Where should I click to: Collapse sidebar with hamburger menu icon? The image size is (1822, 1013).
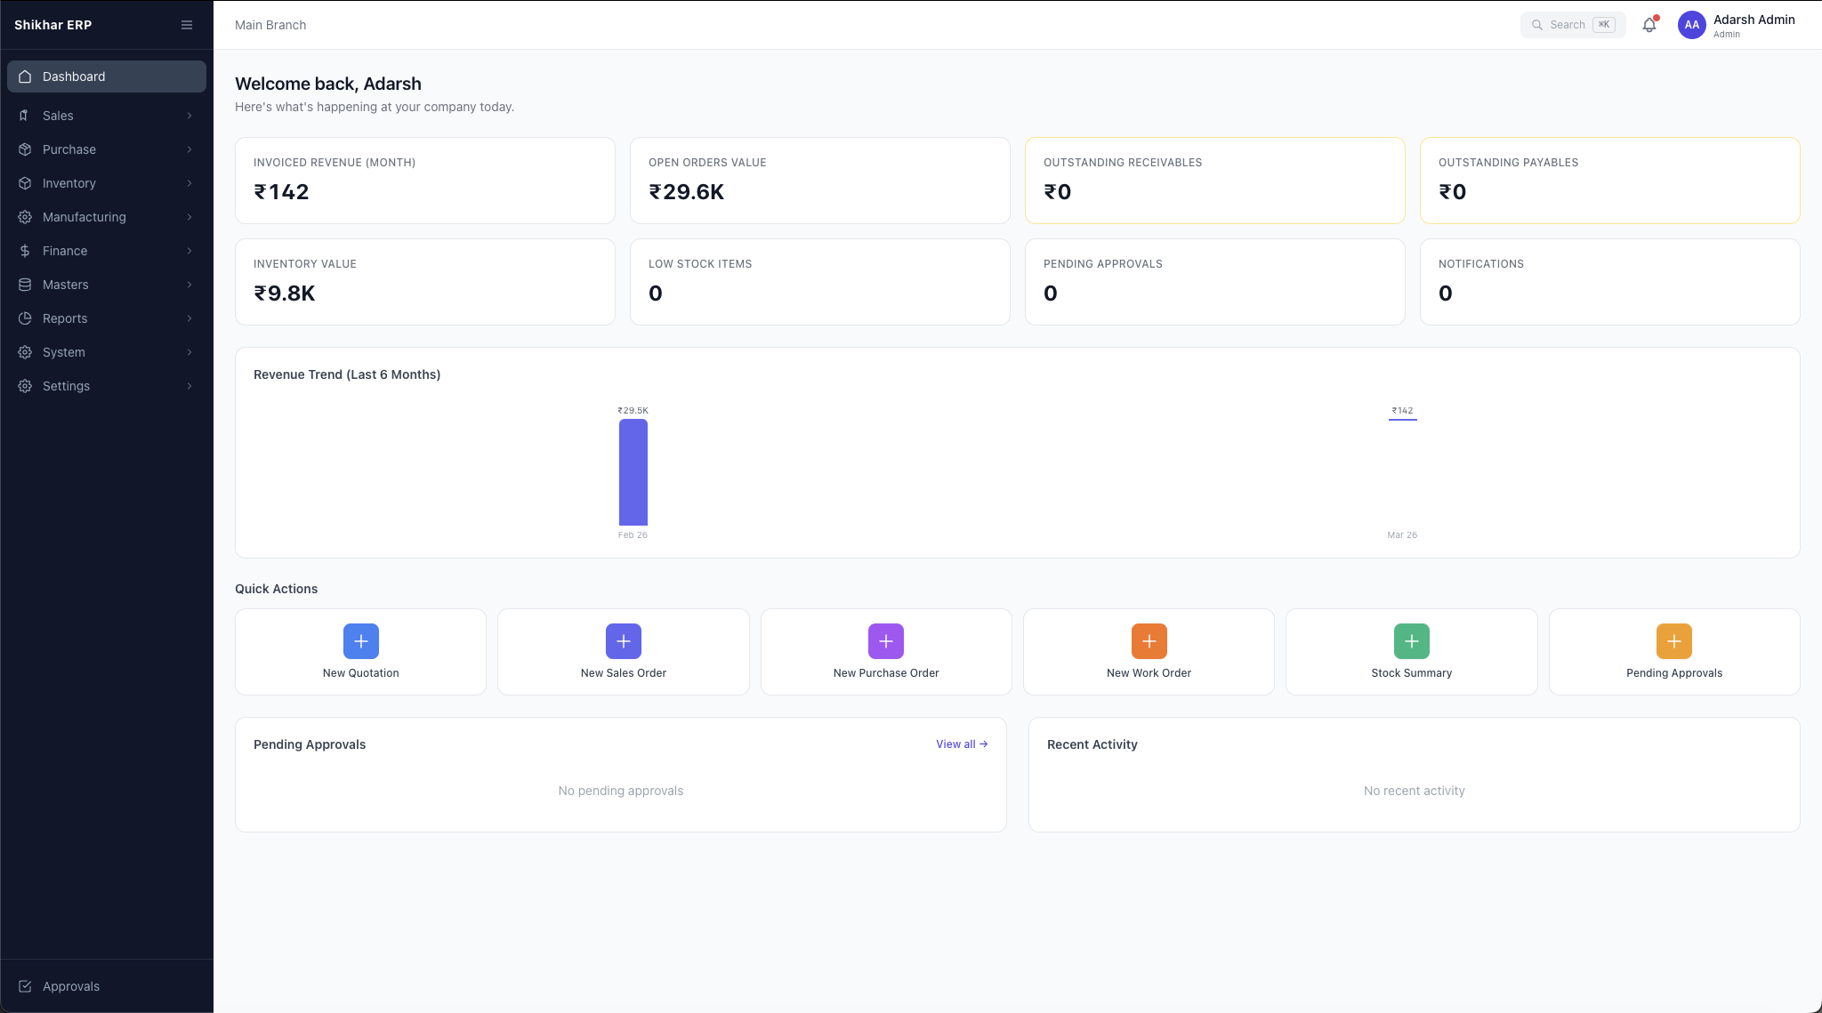pos(187,25)
